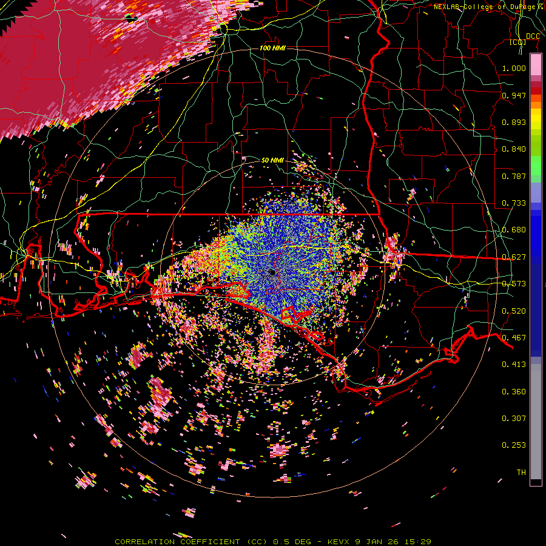This screenshot has height=546, width=546.
Task: Click the 0.787 legend value
Action: [x=514, y=176]
